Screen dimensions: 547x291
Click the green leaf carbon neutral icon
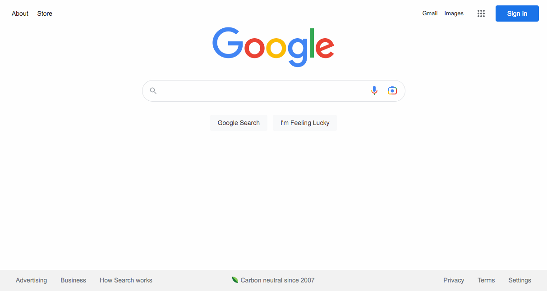235,280
